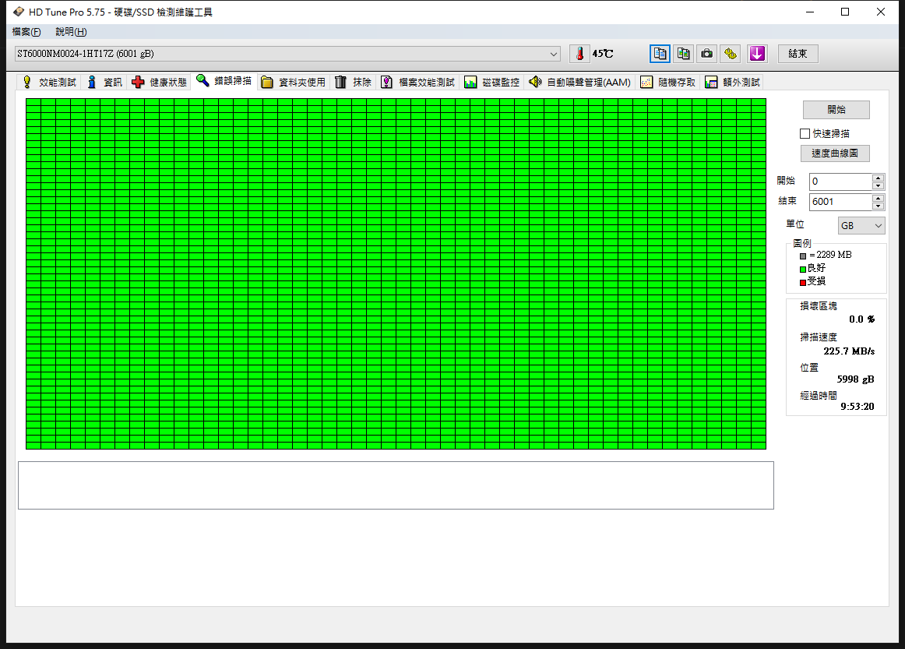Open the 健康狀態 health tab
905x649 pixels.
[159, 82]
